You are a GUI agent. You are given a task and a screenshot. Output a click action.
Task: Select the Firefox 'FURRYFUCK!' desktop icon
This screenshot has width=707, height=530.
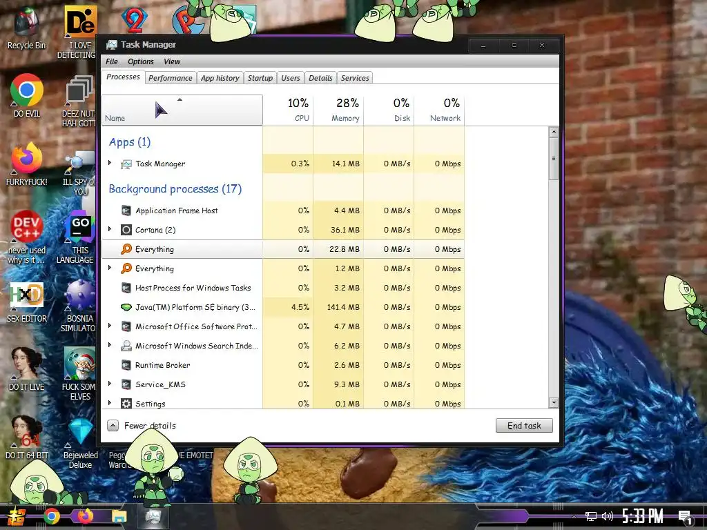click(x=26, y=164)
